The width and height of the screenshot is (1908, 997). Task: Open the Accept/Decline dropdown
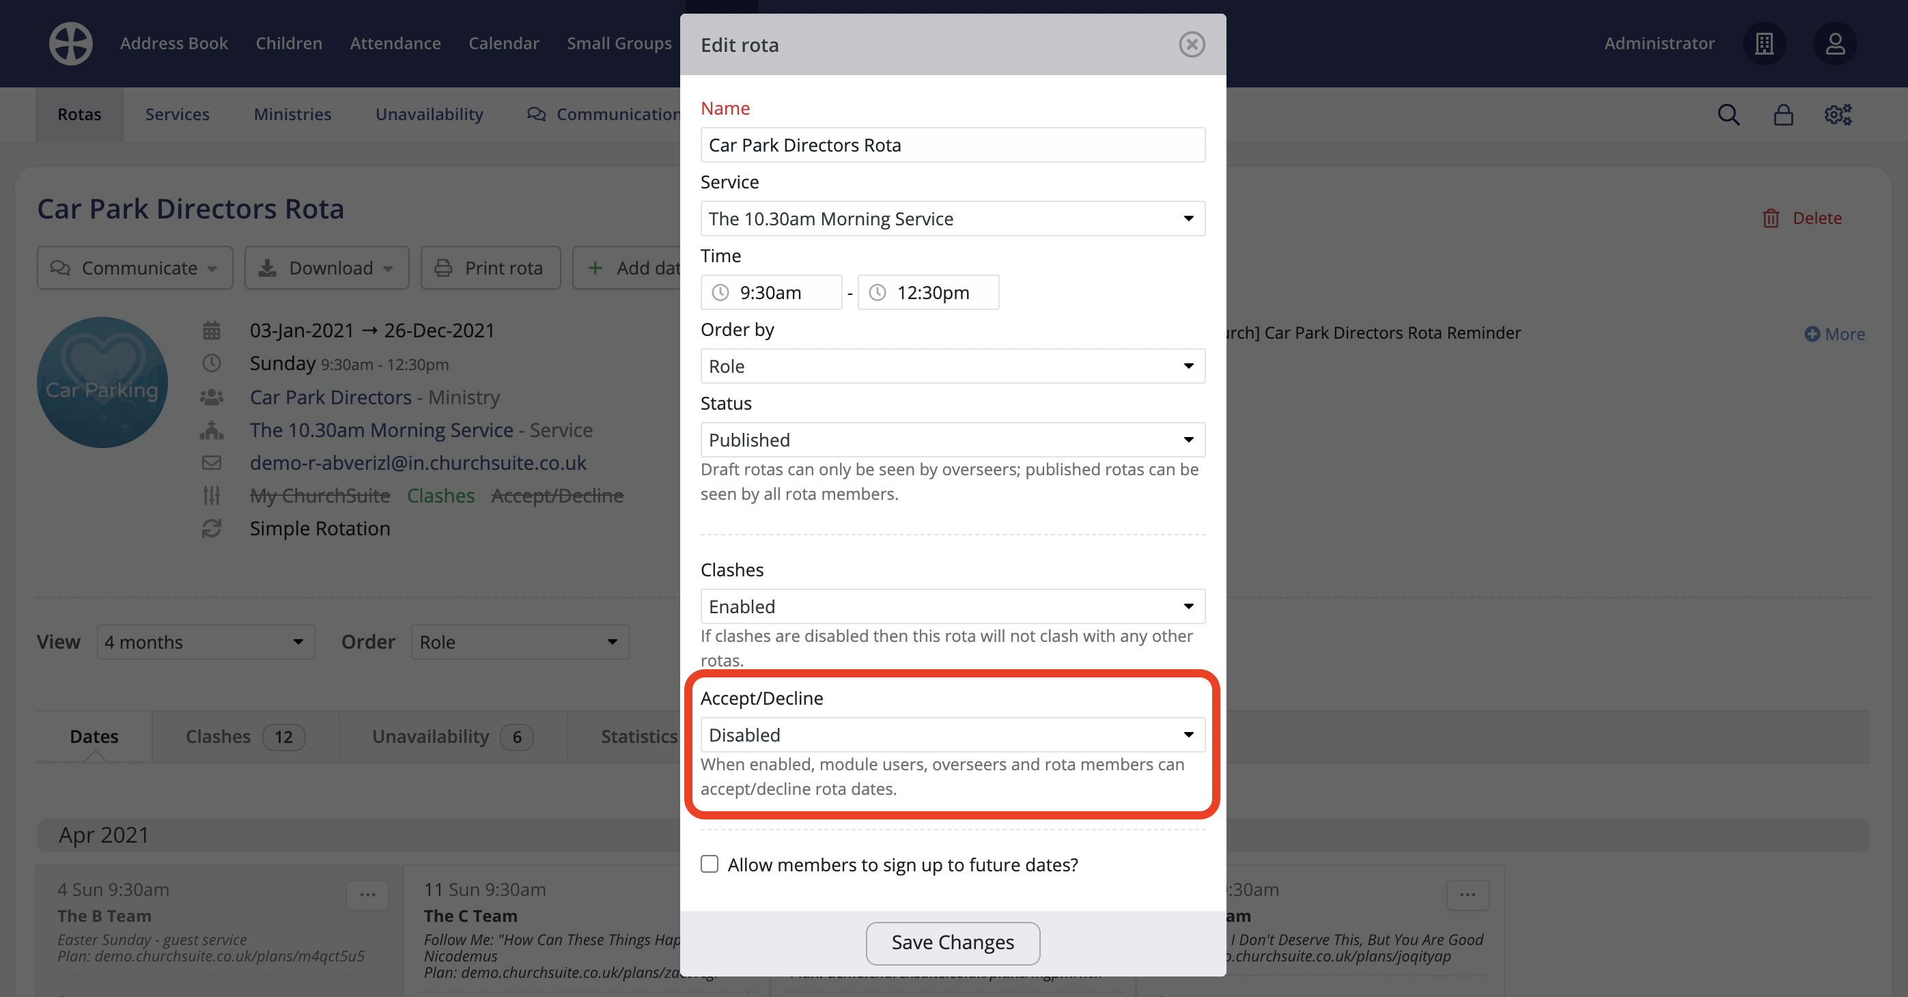(x=953, y=735)
